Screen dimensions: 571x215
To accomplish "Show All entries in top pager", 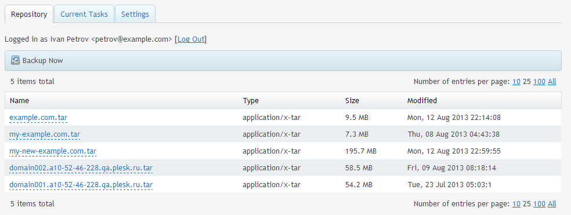I will click(x=552, y=82).
